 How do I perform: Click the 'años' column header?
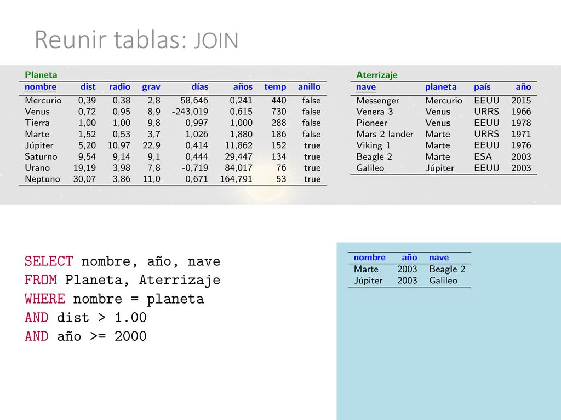[x=243, y=86]
